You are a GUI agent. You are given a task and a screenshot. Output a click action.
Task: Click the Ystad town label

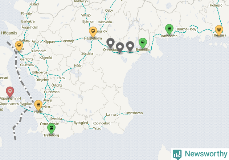(97, 128)
